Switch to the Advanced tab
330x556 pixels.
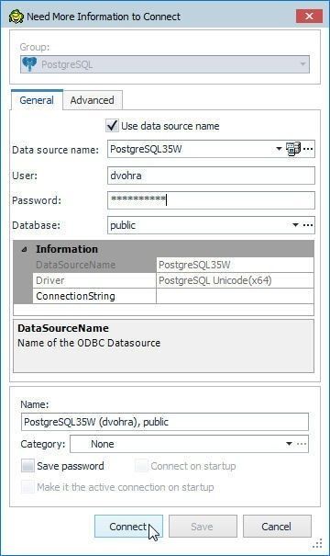point(93,100)
